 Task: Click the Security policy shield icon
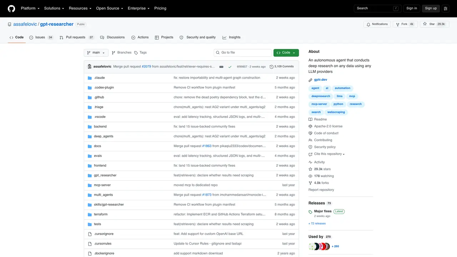311,147
